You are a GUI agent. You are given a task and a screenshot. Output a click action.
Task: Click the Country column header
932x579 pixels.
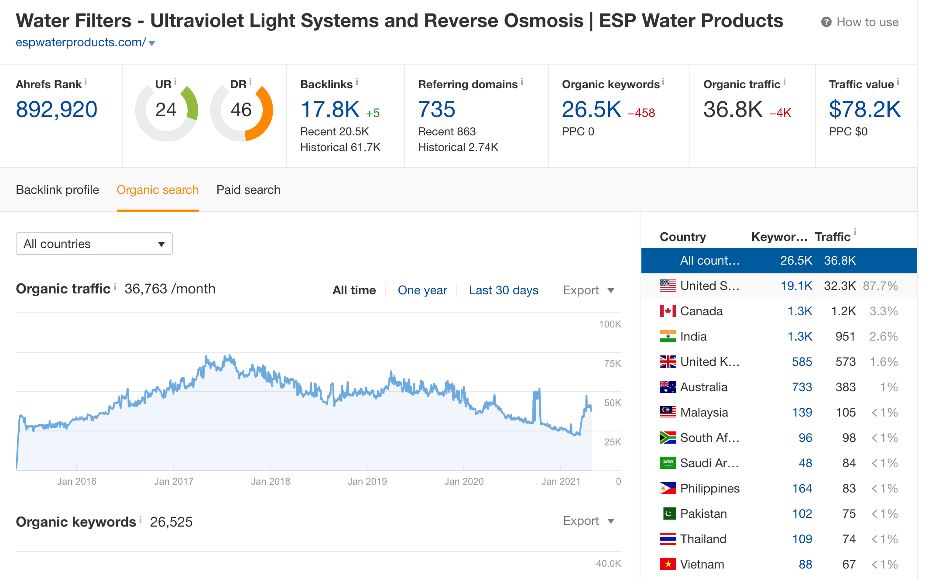click(x=683, y=237)
